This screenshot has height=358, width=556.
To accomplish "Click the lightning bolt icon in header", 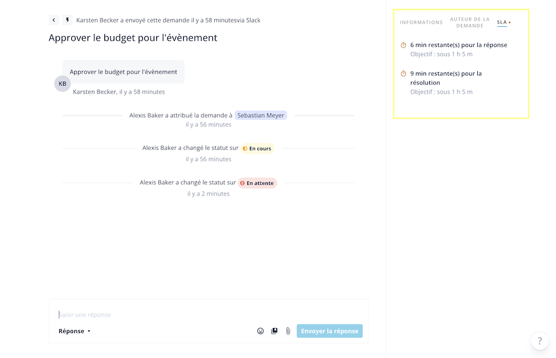I will point(67,20).
